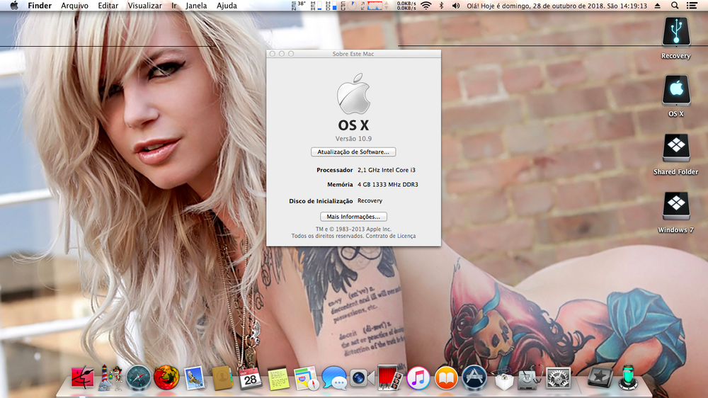Image resolution: width=708 pixels, height=398 pixels.
Task: Open the Apple menu
Action: 13,6
